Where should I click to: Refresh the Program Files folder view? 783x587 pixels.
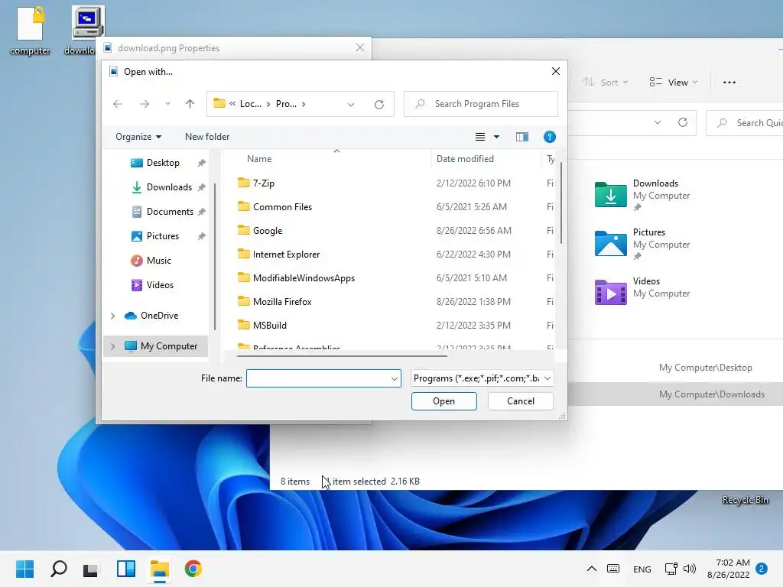379,104
